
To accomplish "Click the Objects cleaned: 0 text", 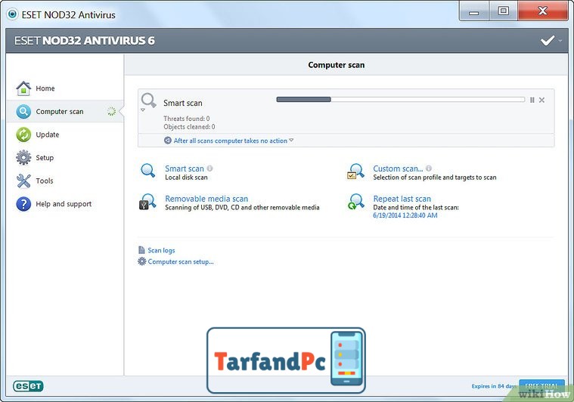I will 189,126.
